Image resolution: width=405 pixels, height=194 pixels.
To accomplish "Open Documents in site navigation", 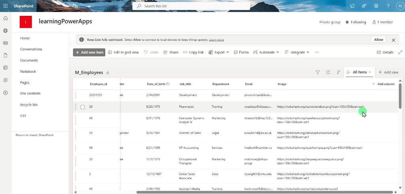I will point(29,60).
